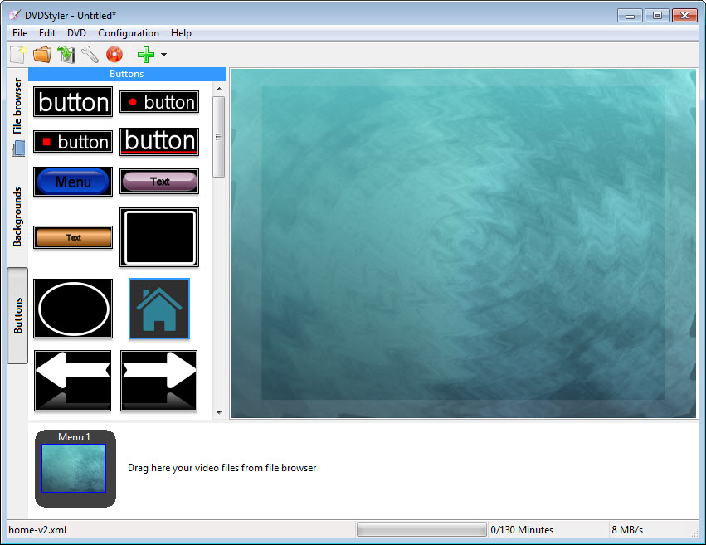Select the red-underlined button template
Image resolution: width=706 pixels, height=545 pixels.
pos(159,142)
